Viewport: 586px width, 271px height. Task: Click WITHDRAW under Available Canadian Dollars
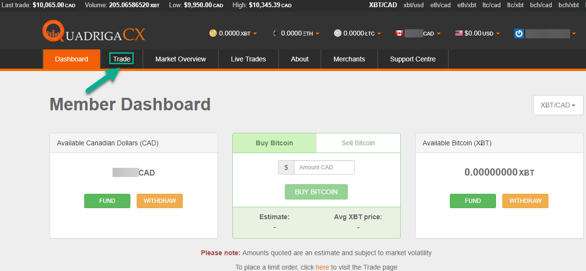tap(160, 201)
